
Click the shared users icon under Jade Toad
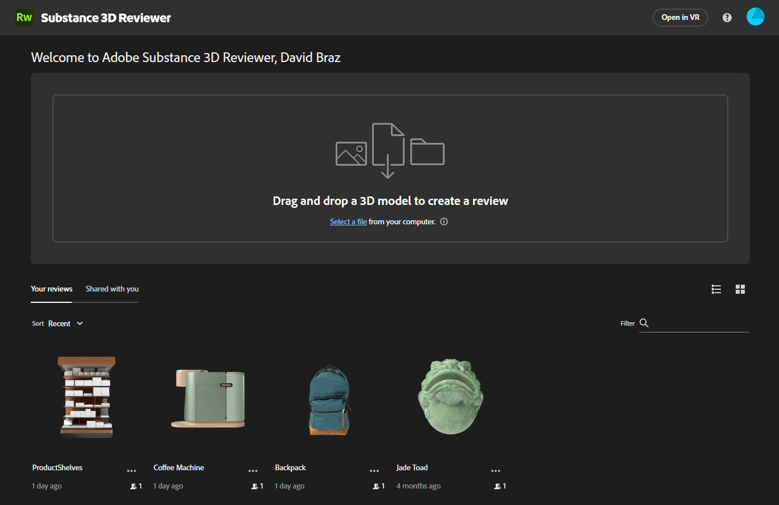tap(497, 486)
